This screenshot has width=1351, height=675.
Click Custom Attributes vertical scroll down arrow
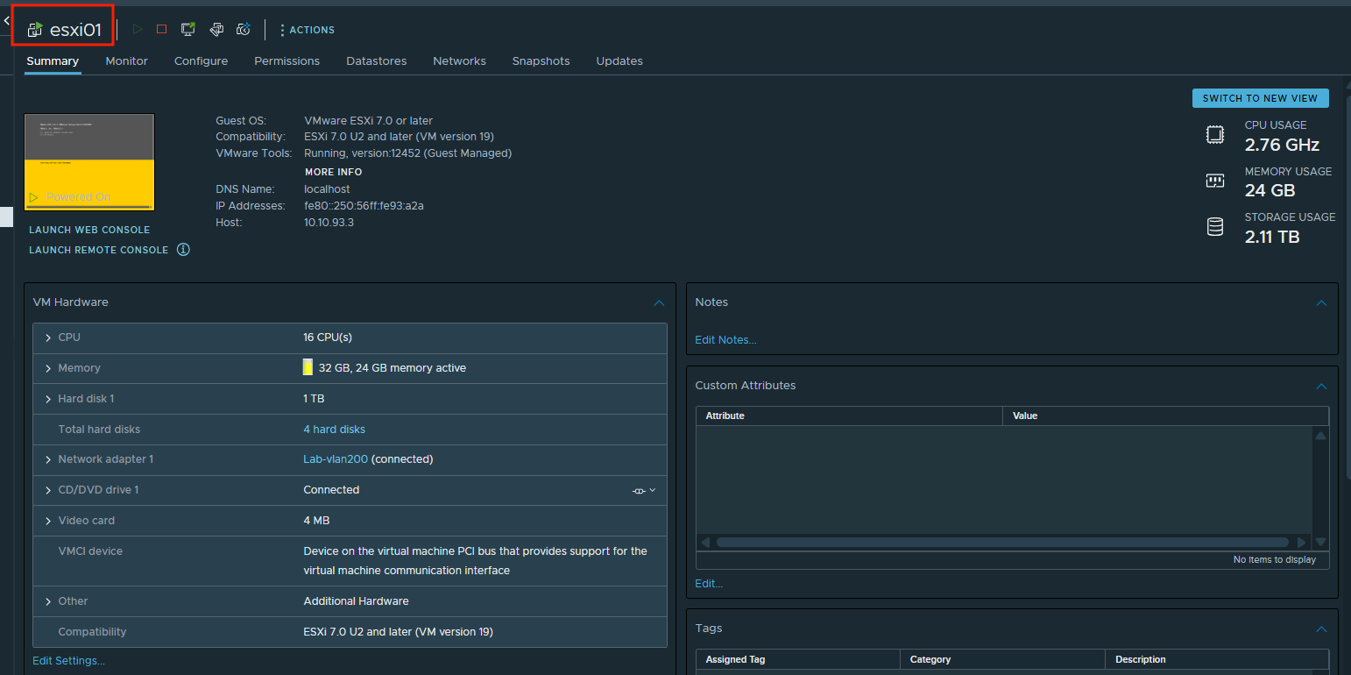1321,543
